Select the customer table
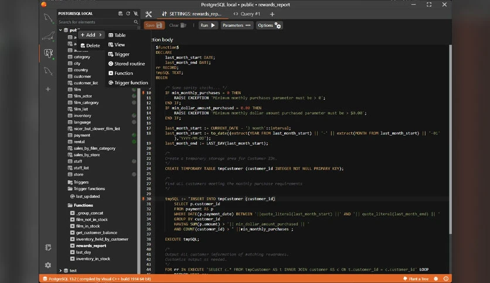490x283 pixels. (x=80, y=77)
